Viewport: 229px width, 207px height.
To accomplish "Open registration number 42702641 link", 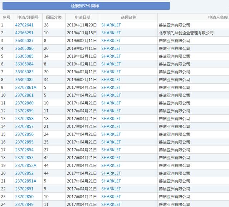I will point(24,25).
